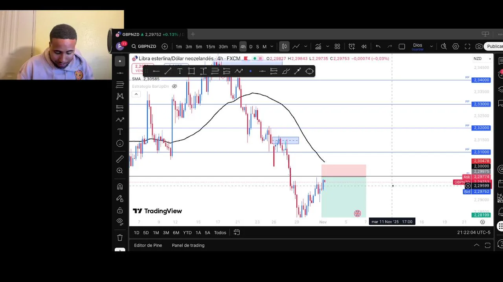Select the trend line tool in floating toolbar
This screenshot has width=503, height=282.
click(x=168, y=71)
